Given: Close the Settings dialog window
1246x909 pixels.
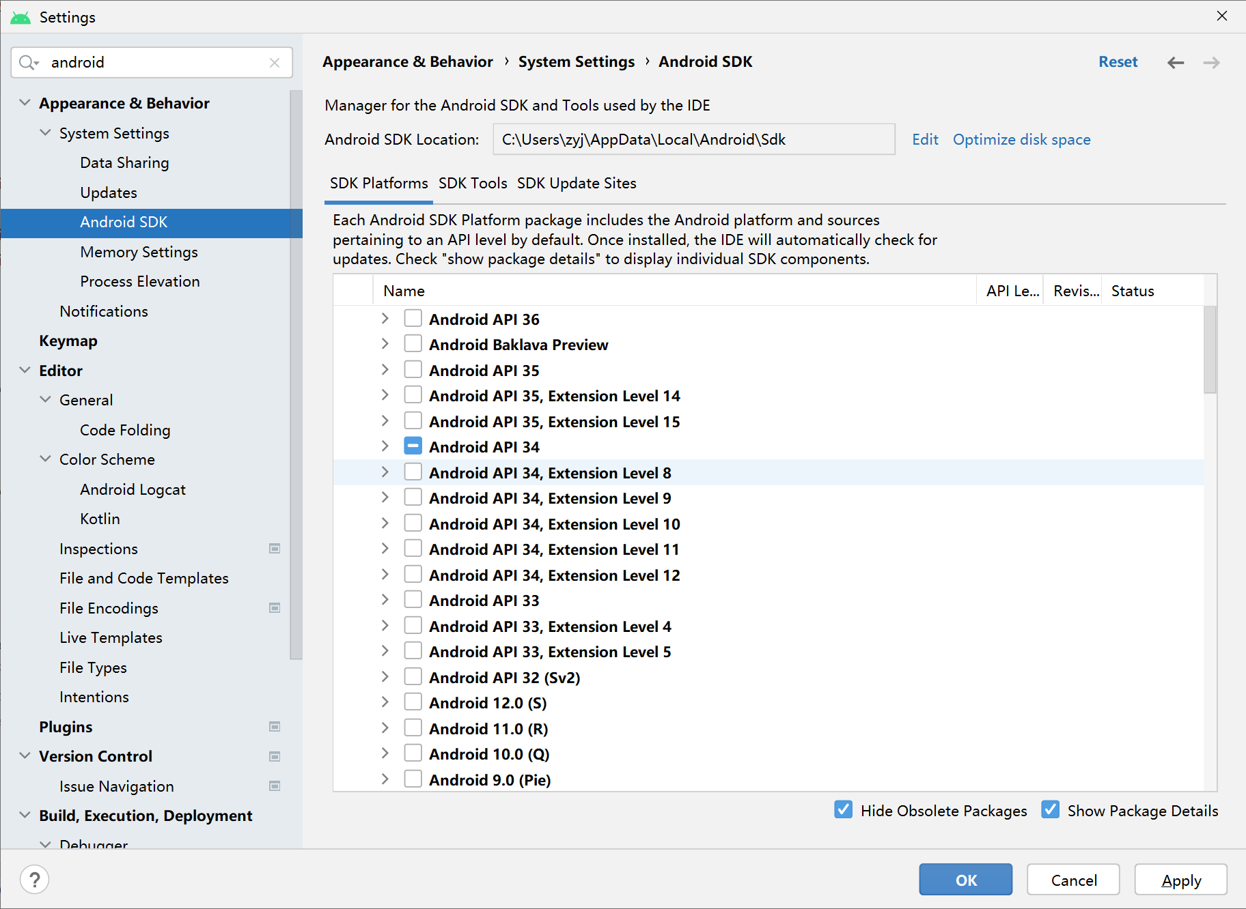Looking at the screenshot, I should (x=1222, y=16).
